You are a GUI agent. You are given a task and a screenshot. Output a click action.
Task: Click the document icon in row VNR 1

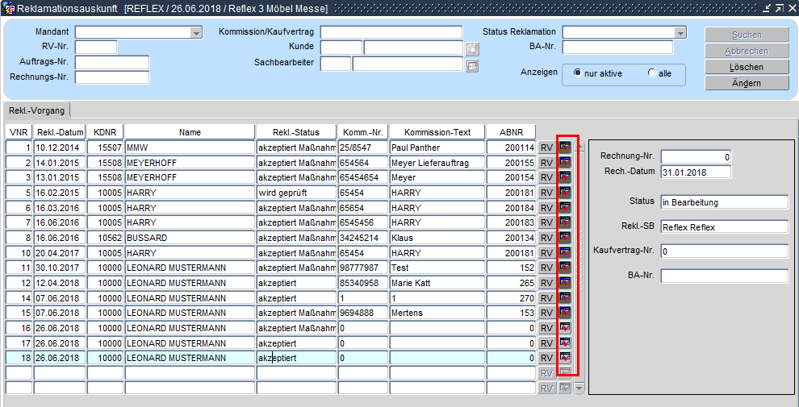[x=565, y=147]
